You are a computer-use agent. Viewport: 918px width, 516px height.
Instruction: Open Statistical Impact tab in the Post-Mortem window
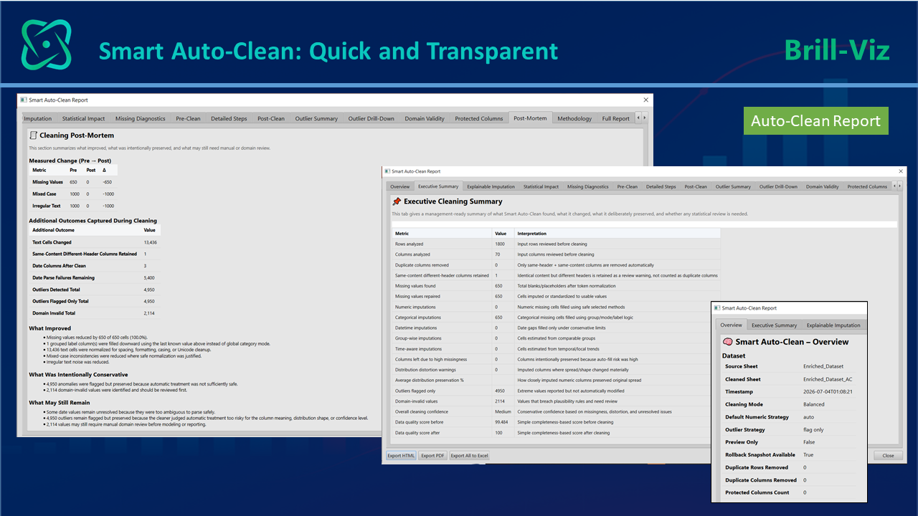[x=83, y=118]
